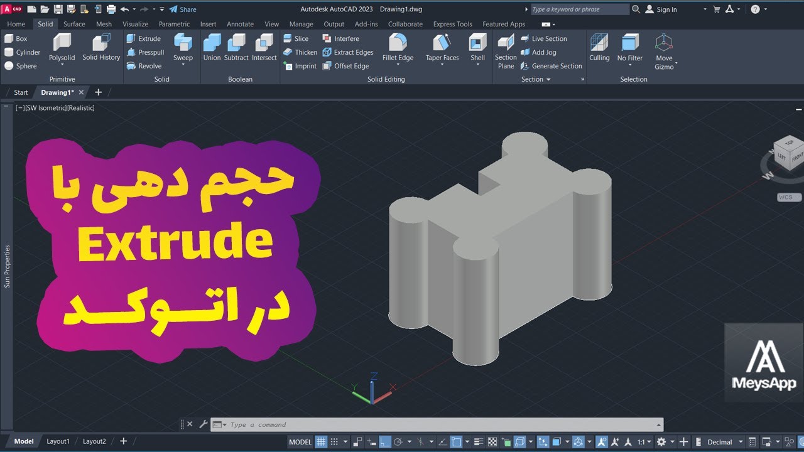Viewport: 804px width, 452px height.
Task: Click the Taper Faces icon
Action: [442, 43]
